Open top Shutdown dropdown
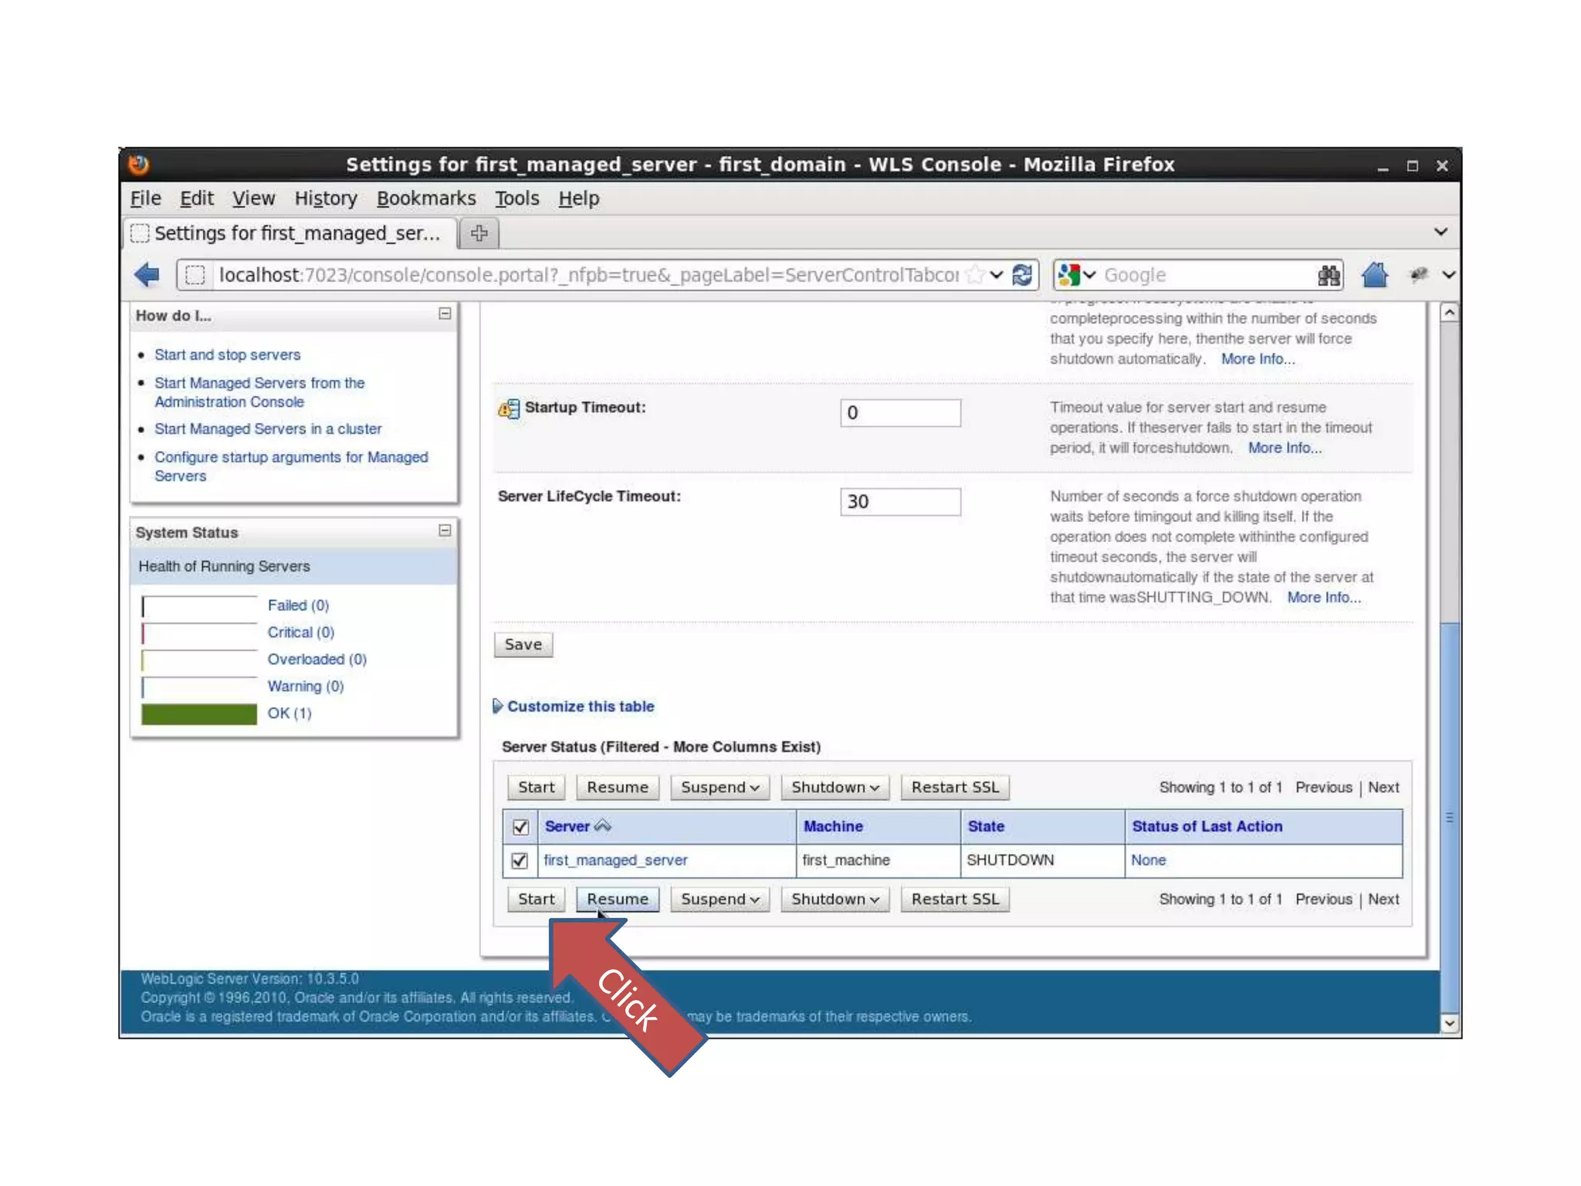 (835, 788)
